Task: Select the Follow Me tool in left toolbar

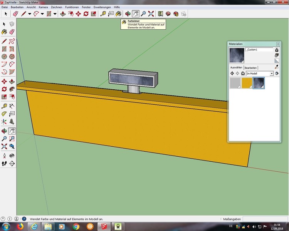Action: (12, 89)
